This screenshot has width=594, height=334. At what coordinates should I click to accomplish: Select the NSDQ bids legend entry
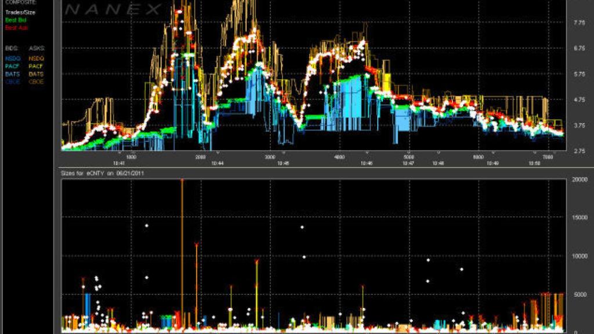tap(11, 58)
